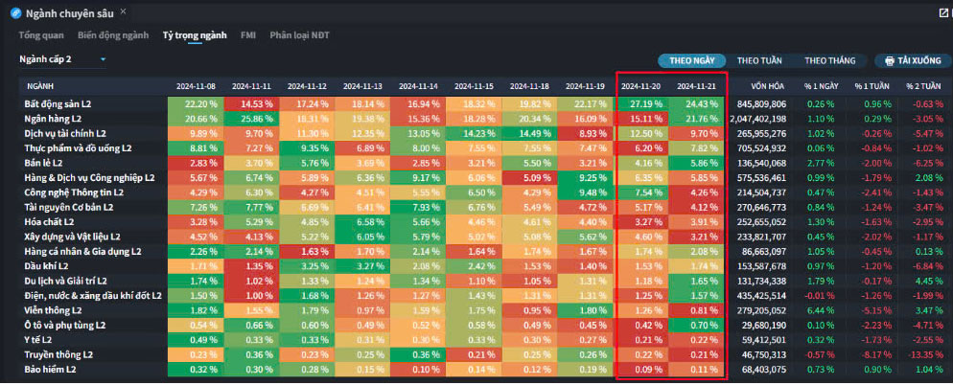953x385 pixels.
Task: Click the 2024-11-21 date column header
Action: pos(697,86)
